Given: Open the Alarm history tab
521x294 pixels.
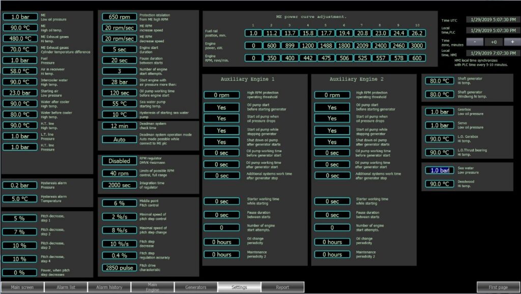Looking at the screenshot, I should [109, 287].
